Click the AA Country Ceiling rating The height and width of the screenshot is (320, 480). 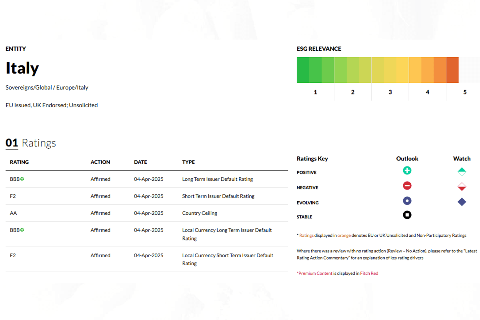[x=14, y=213]
